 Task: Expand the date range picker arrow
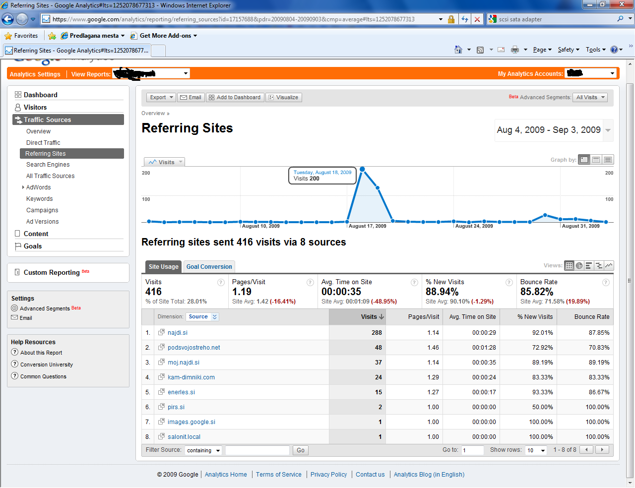click(608, 130)
